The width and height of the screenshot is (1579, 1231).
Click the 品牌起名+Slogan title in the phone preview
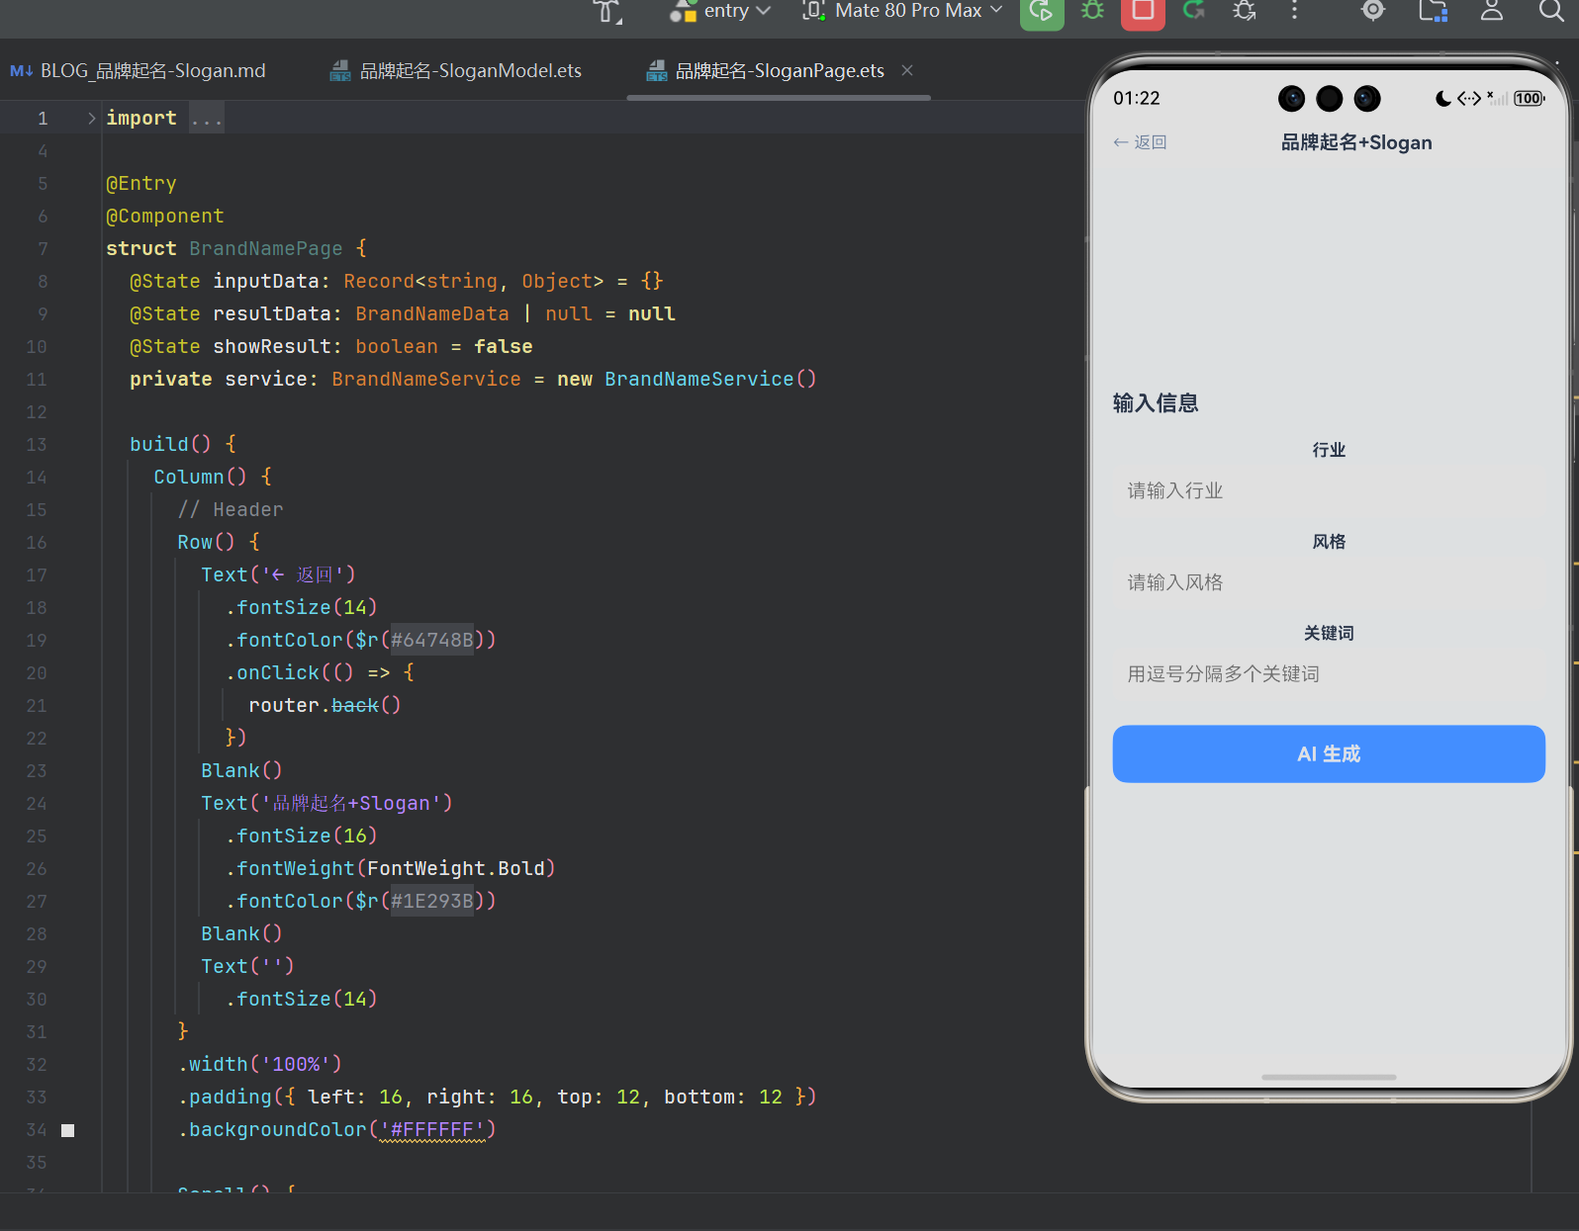[1356, 142]
